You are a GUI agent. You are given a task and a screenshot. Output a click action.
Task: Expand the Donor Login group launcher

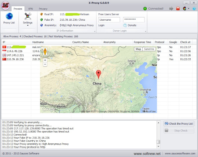click(145, 31)
